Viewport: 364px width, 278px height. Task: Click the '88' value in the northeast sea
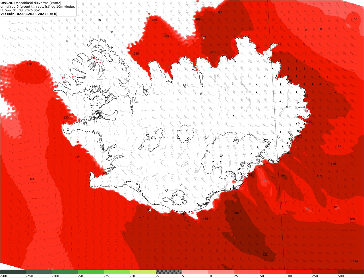tap(320, 29)
